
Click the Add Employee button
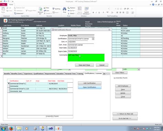tap(123, 86)
